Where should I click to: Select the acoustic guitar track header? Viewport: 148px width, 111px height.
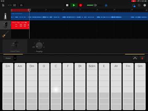click(x=5, y=34)
